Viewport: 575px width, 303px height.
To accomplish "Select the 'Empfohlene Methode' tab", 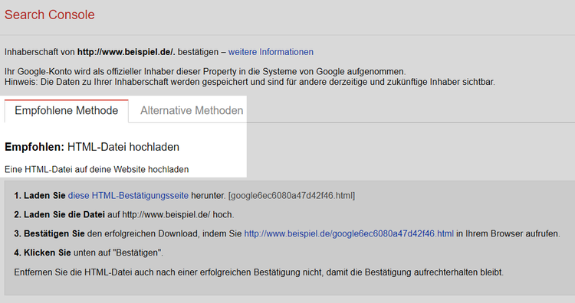I will tap(67, 110).
